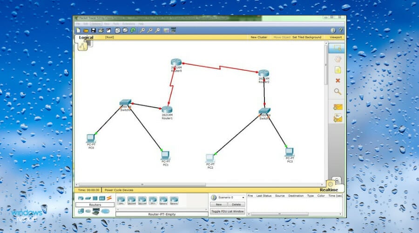Activate the red X Delete tool
The image size is (419, 233).
pos(338,81)
